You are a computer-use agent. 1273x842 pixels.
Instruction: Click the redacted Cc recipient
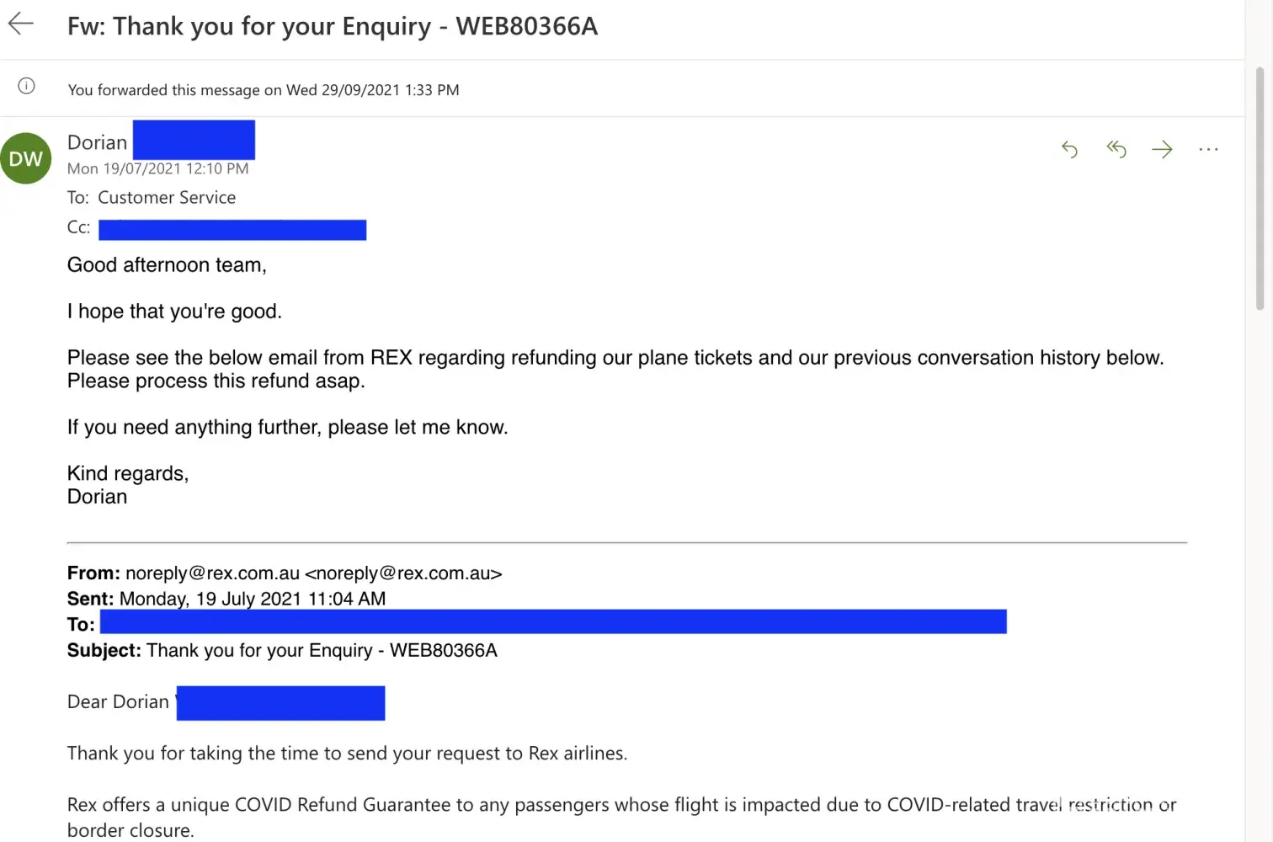232,230
